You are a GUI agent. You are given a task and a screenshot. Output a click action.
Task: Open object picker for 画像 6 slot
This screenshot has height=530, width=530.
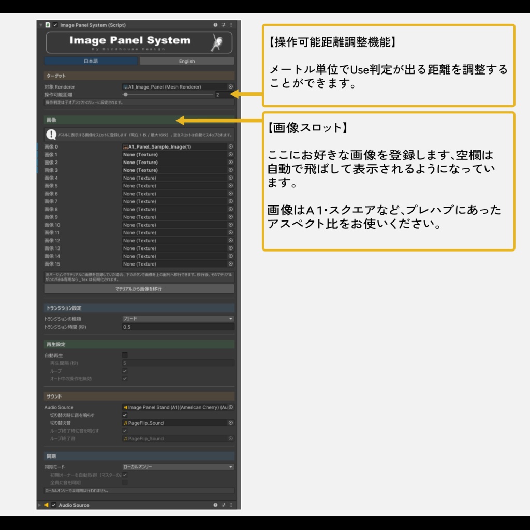[231, 194]
